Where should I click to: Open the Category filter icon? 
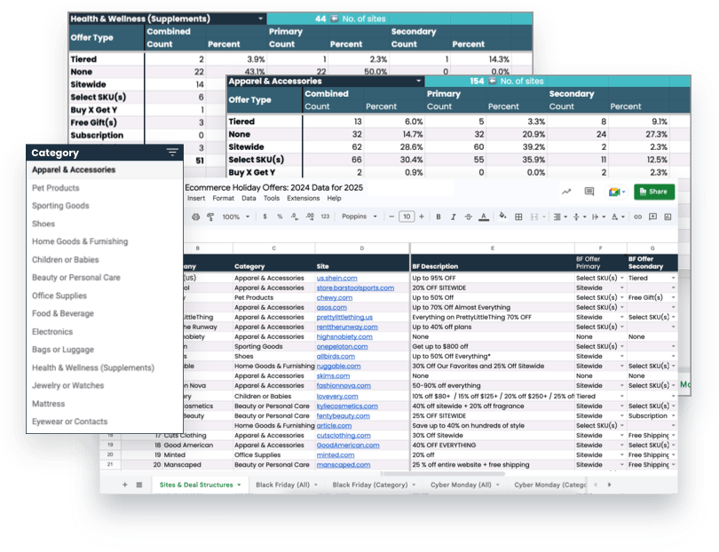[172, 153]
